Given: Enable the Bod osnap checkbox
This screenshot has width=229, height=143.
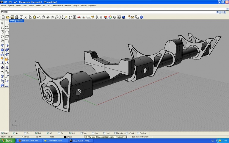Looking at the screenshot, I should (25, 133).
